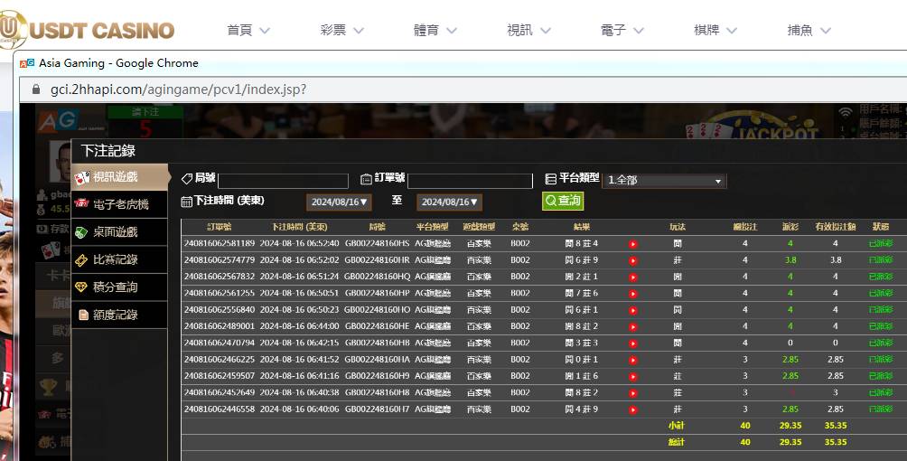The image size is (907, 461).
Task: Open the 額度記錄 credit records tab
Action: pos(120,315)
